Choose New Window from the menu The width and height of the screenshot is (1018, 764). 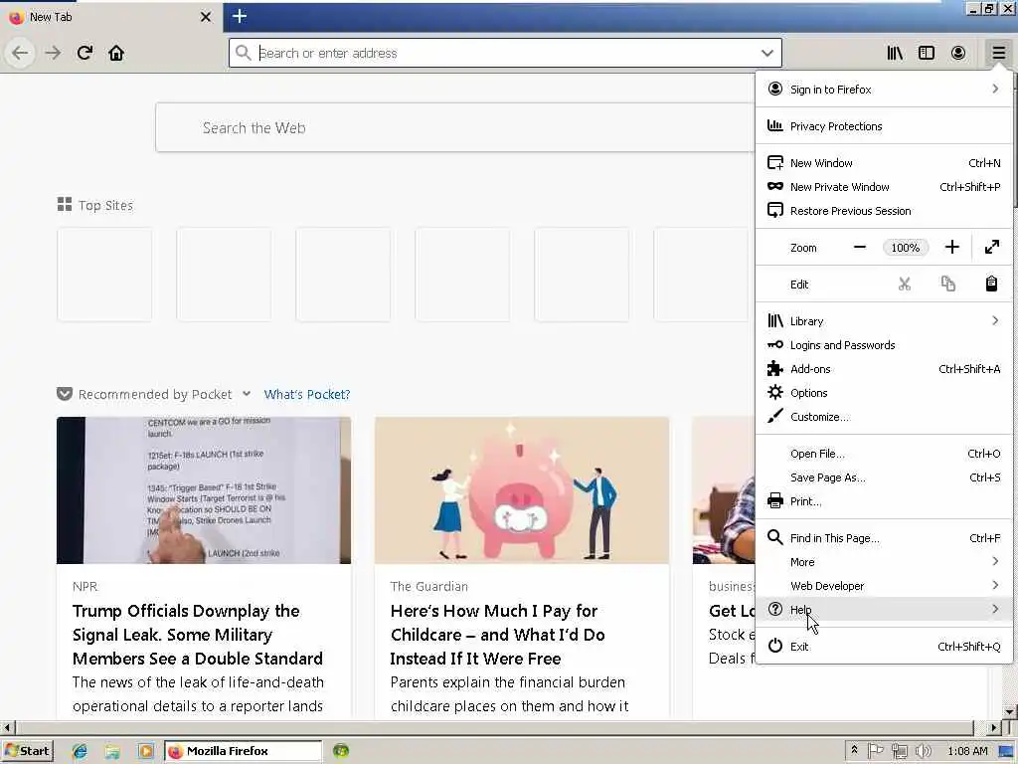884,163
